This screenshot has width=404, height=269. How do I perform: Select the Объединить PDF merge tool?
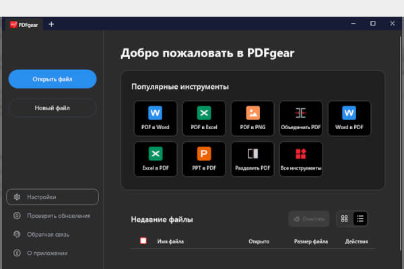click(x=301, y=118)
